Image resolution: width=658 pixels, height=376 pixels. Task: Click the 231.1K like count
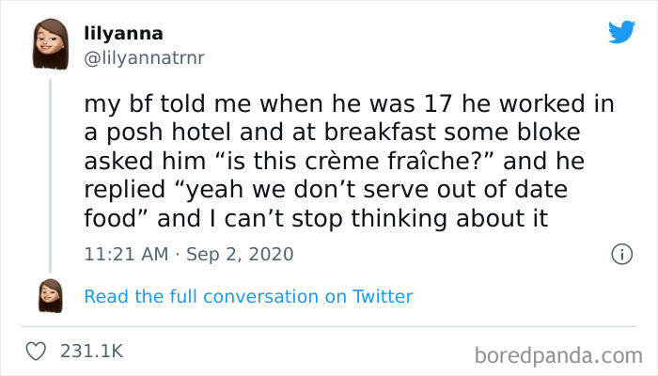91,351
